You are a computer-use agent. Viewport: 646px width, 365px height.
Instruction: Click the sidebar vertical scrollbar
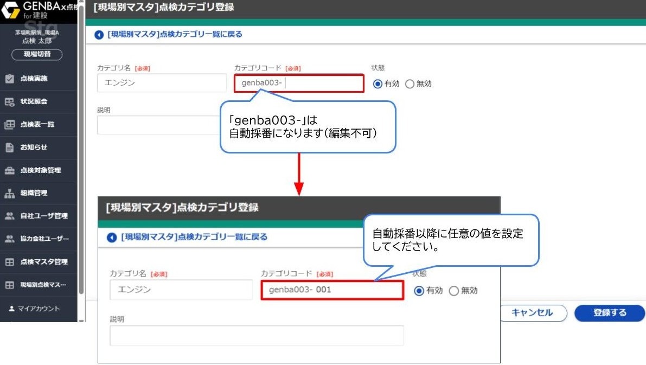(81, 163)
